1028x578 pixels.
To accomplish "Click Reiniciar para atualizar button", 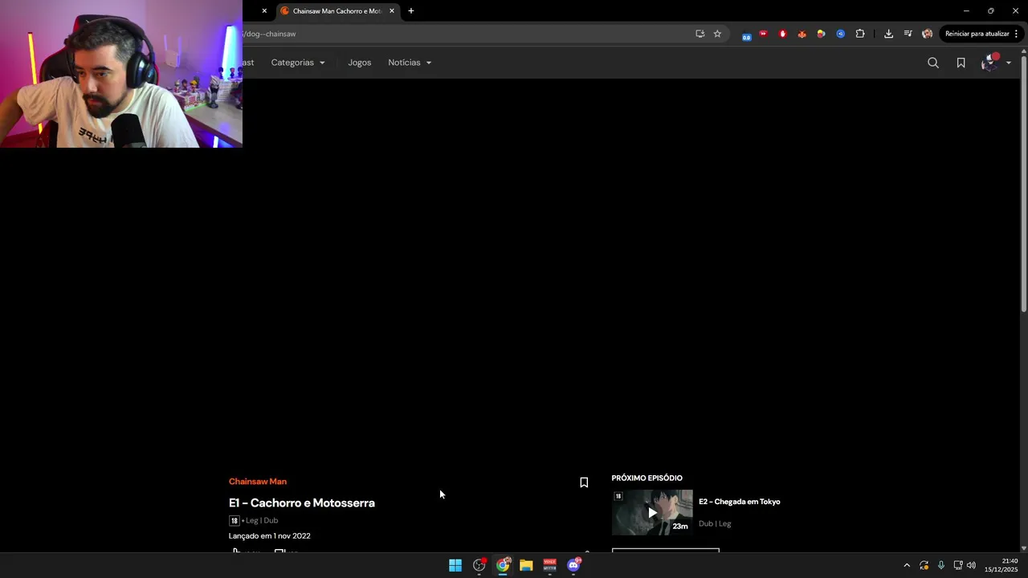I will click(x=977, y=34).
